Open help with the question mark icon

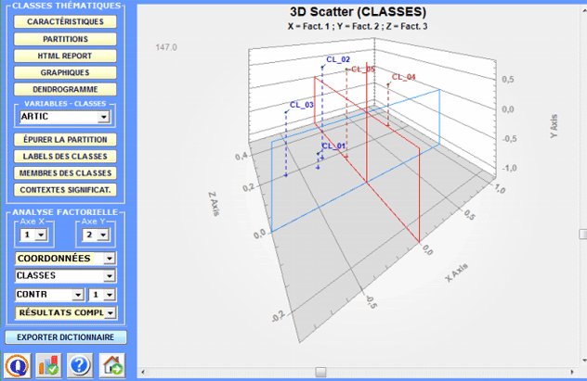80,364
